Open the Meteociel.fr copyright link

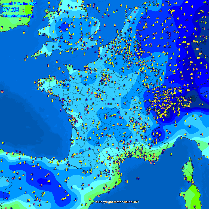point(117,202)
